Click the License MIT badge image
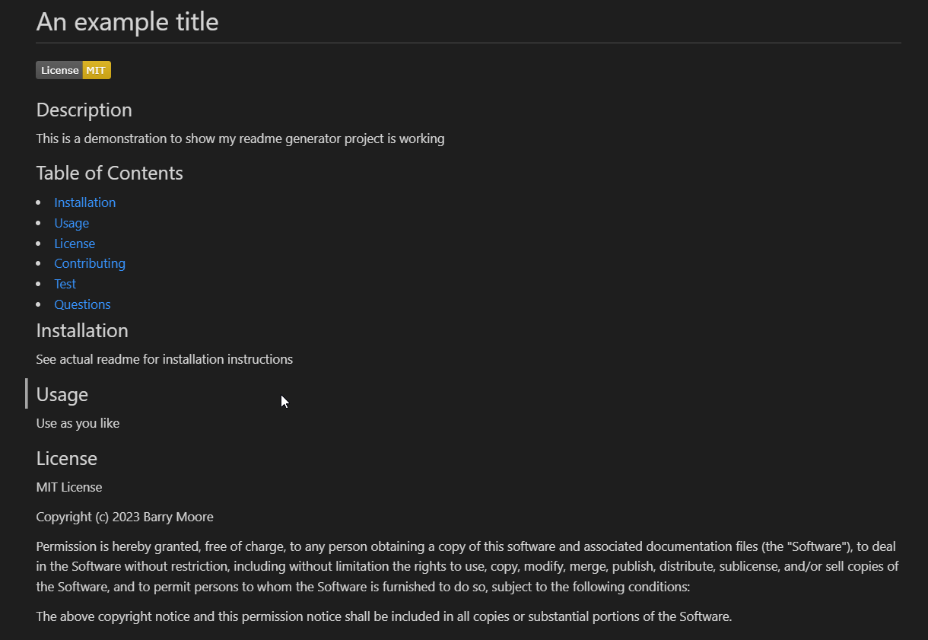 (x=73, y=70)
